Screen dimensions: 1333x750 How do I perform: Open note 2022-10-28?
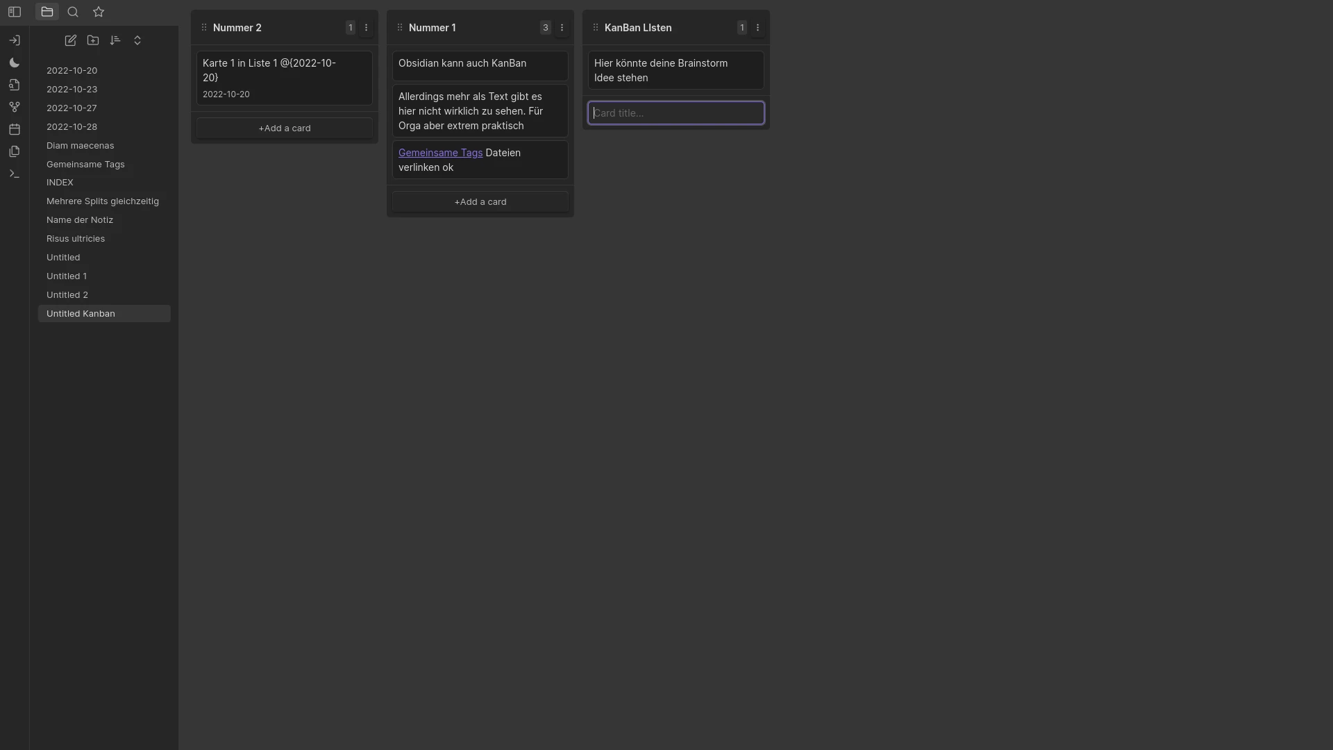(104, 127)
